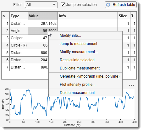Click the Refresh table button
Viewport: 143px width, 132px height.
tap(121, 5)
